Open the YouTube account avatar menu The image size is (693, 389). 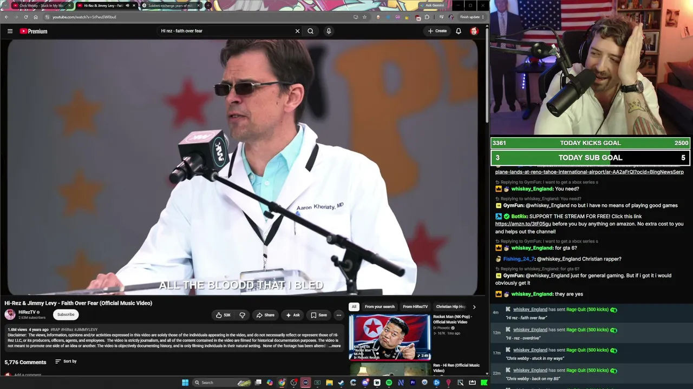pyautogui.click(x=474, y=31)
